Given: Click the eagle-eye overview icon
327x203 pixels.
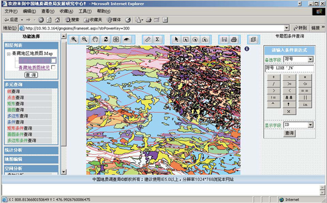Looking at the screenshot, I should click(x=127, y=39).
